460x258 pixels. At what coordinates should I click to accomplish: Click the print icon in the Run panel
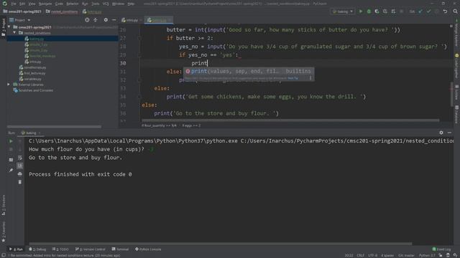19,174
